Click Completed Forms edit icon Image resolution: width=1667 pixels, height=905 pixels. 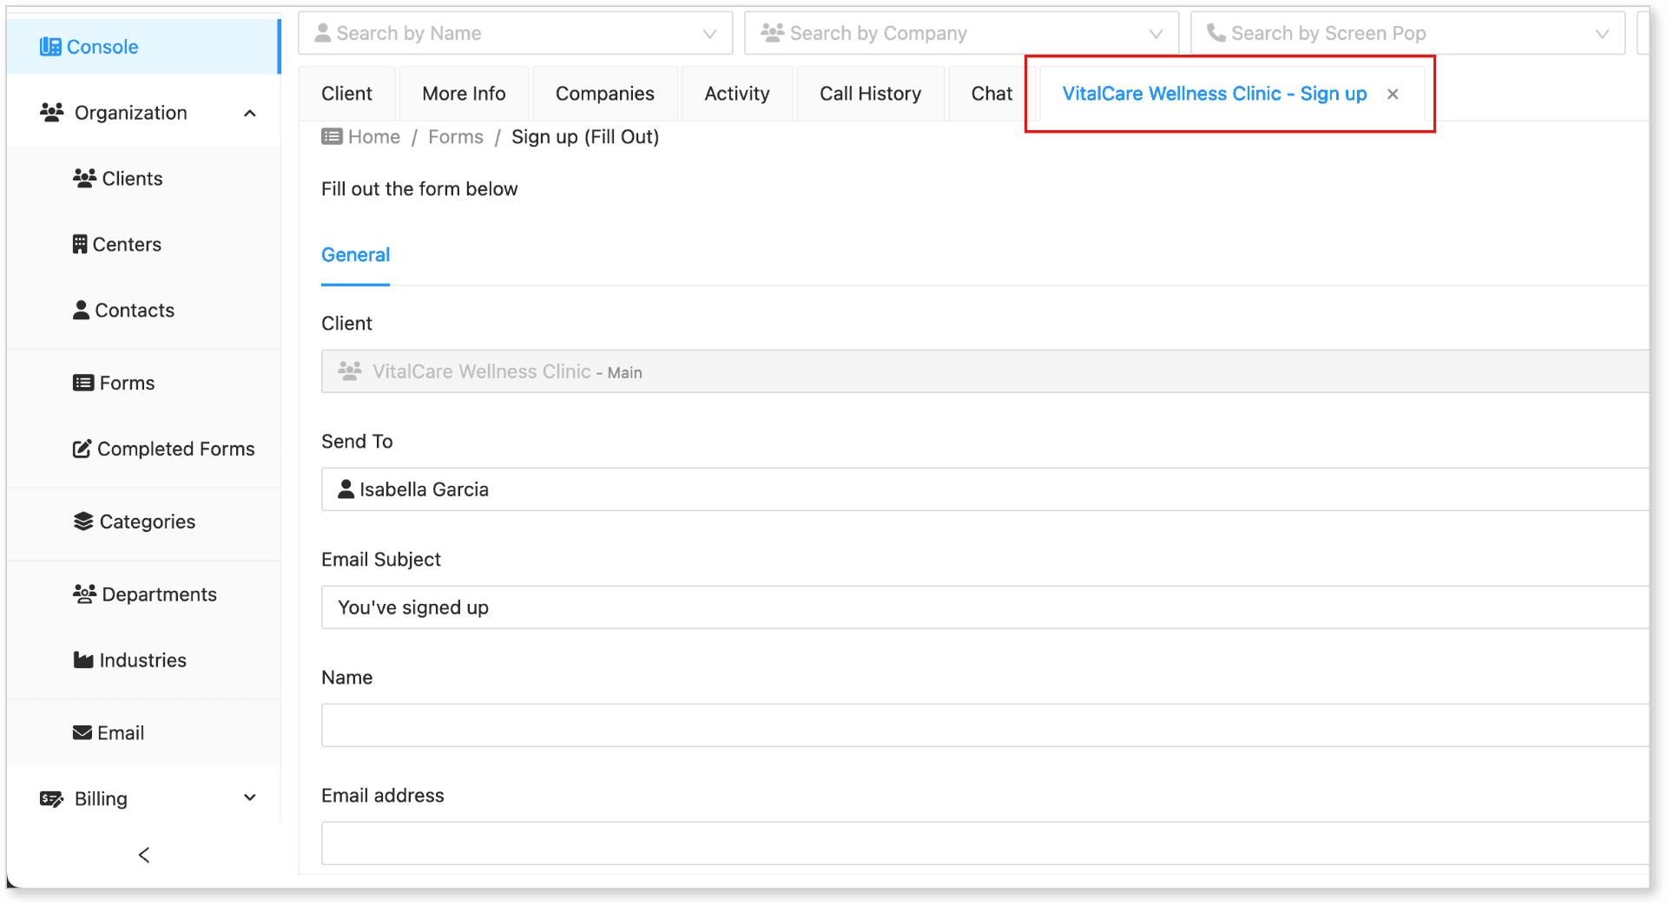(x=82, y=449)
